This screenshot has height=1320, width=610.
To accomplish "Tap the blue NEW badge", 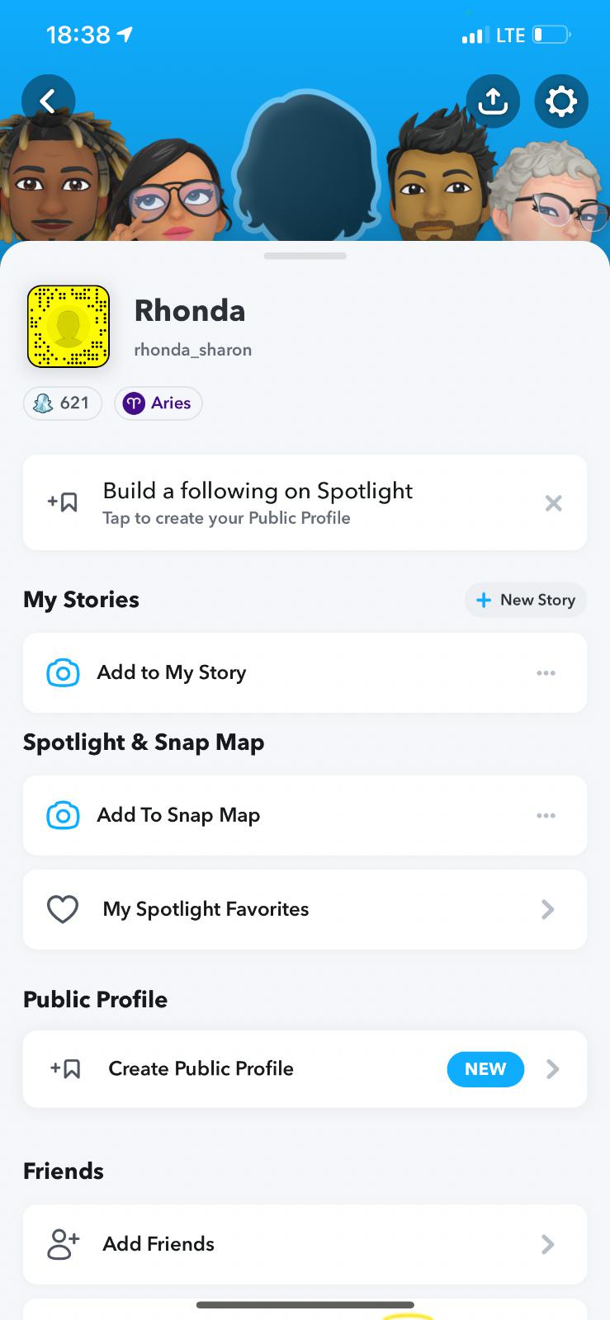I will click(x=485, y=1069).
